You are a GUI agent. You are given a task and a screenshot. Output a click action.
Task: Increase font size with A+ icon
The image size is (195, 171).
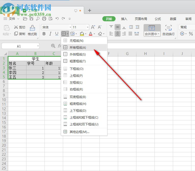93,27
